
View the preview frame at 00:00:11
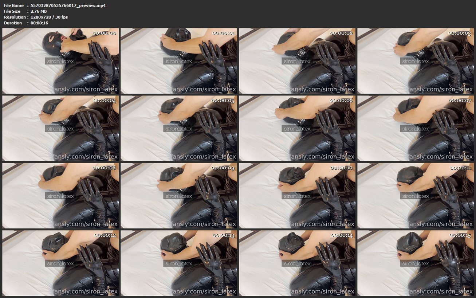click(416, 196)
